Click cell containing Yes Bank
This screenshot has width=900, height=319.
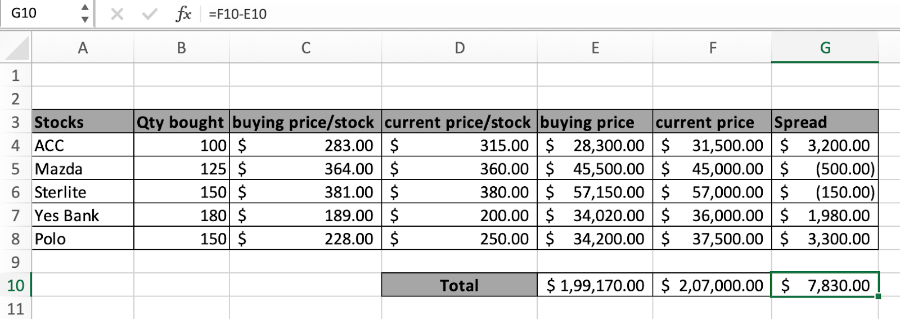83,215
